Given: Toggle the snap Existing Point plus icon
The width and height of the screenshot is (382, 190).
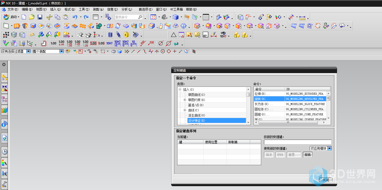Looking at the screenshot, I should coord(175,51).
